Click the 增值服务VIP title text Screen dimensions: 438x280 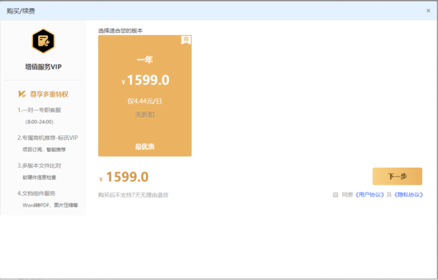[43, 67]
